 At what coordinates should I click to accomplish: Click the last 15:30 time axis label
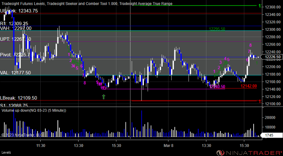[244, 145]
